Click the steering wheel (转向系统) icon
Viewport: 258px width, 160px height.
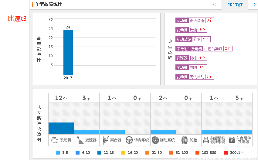point(129,140)
